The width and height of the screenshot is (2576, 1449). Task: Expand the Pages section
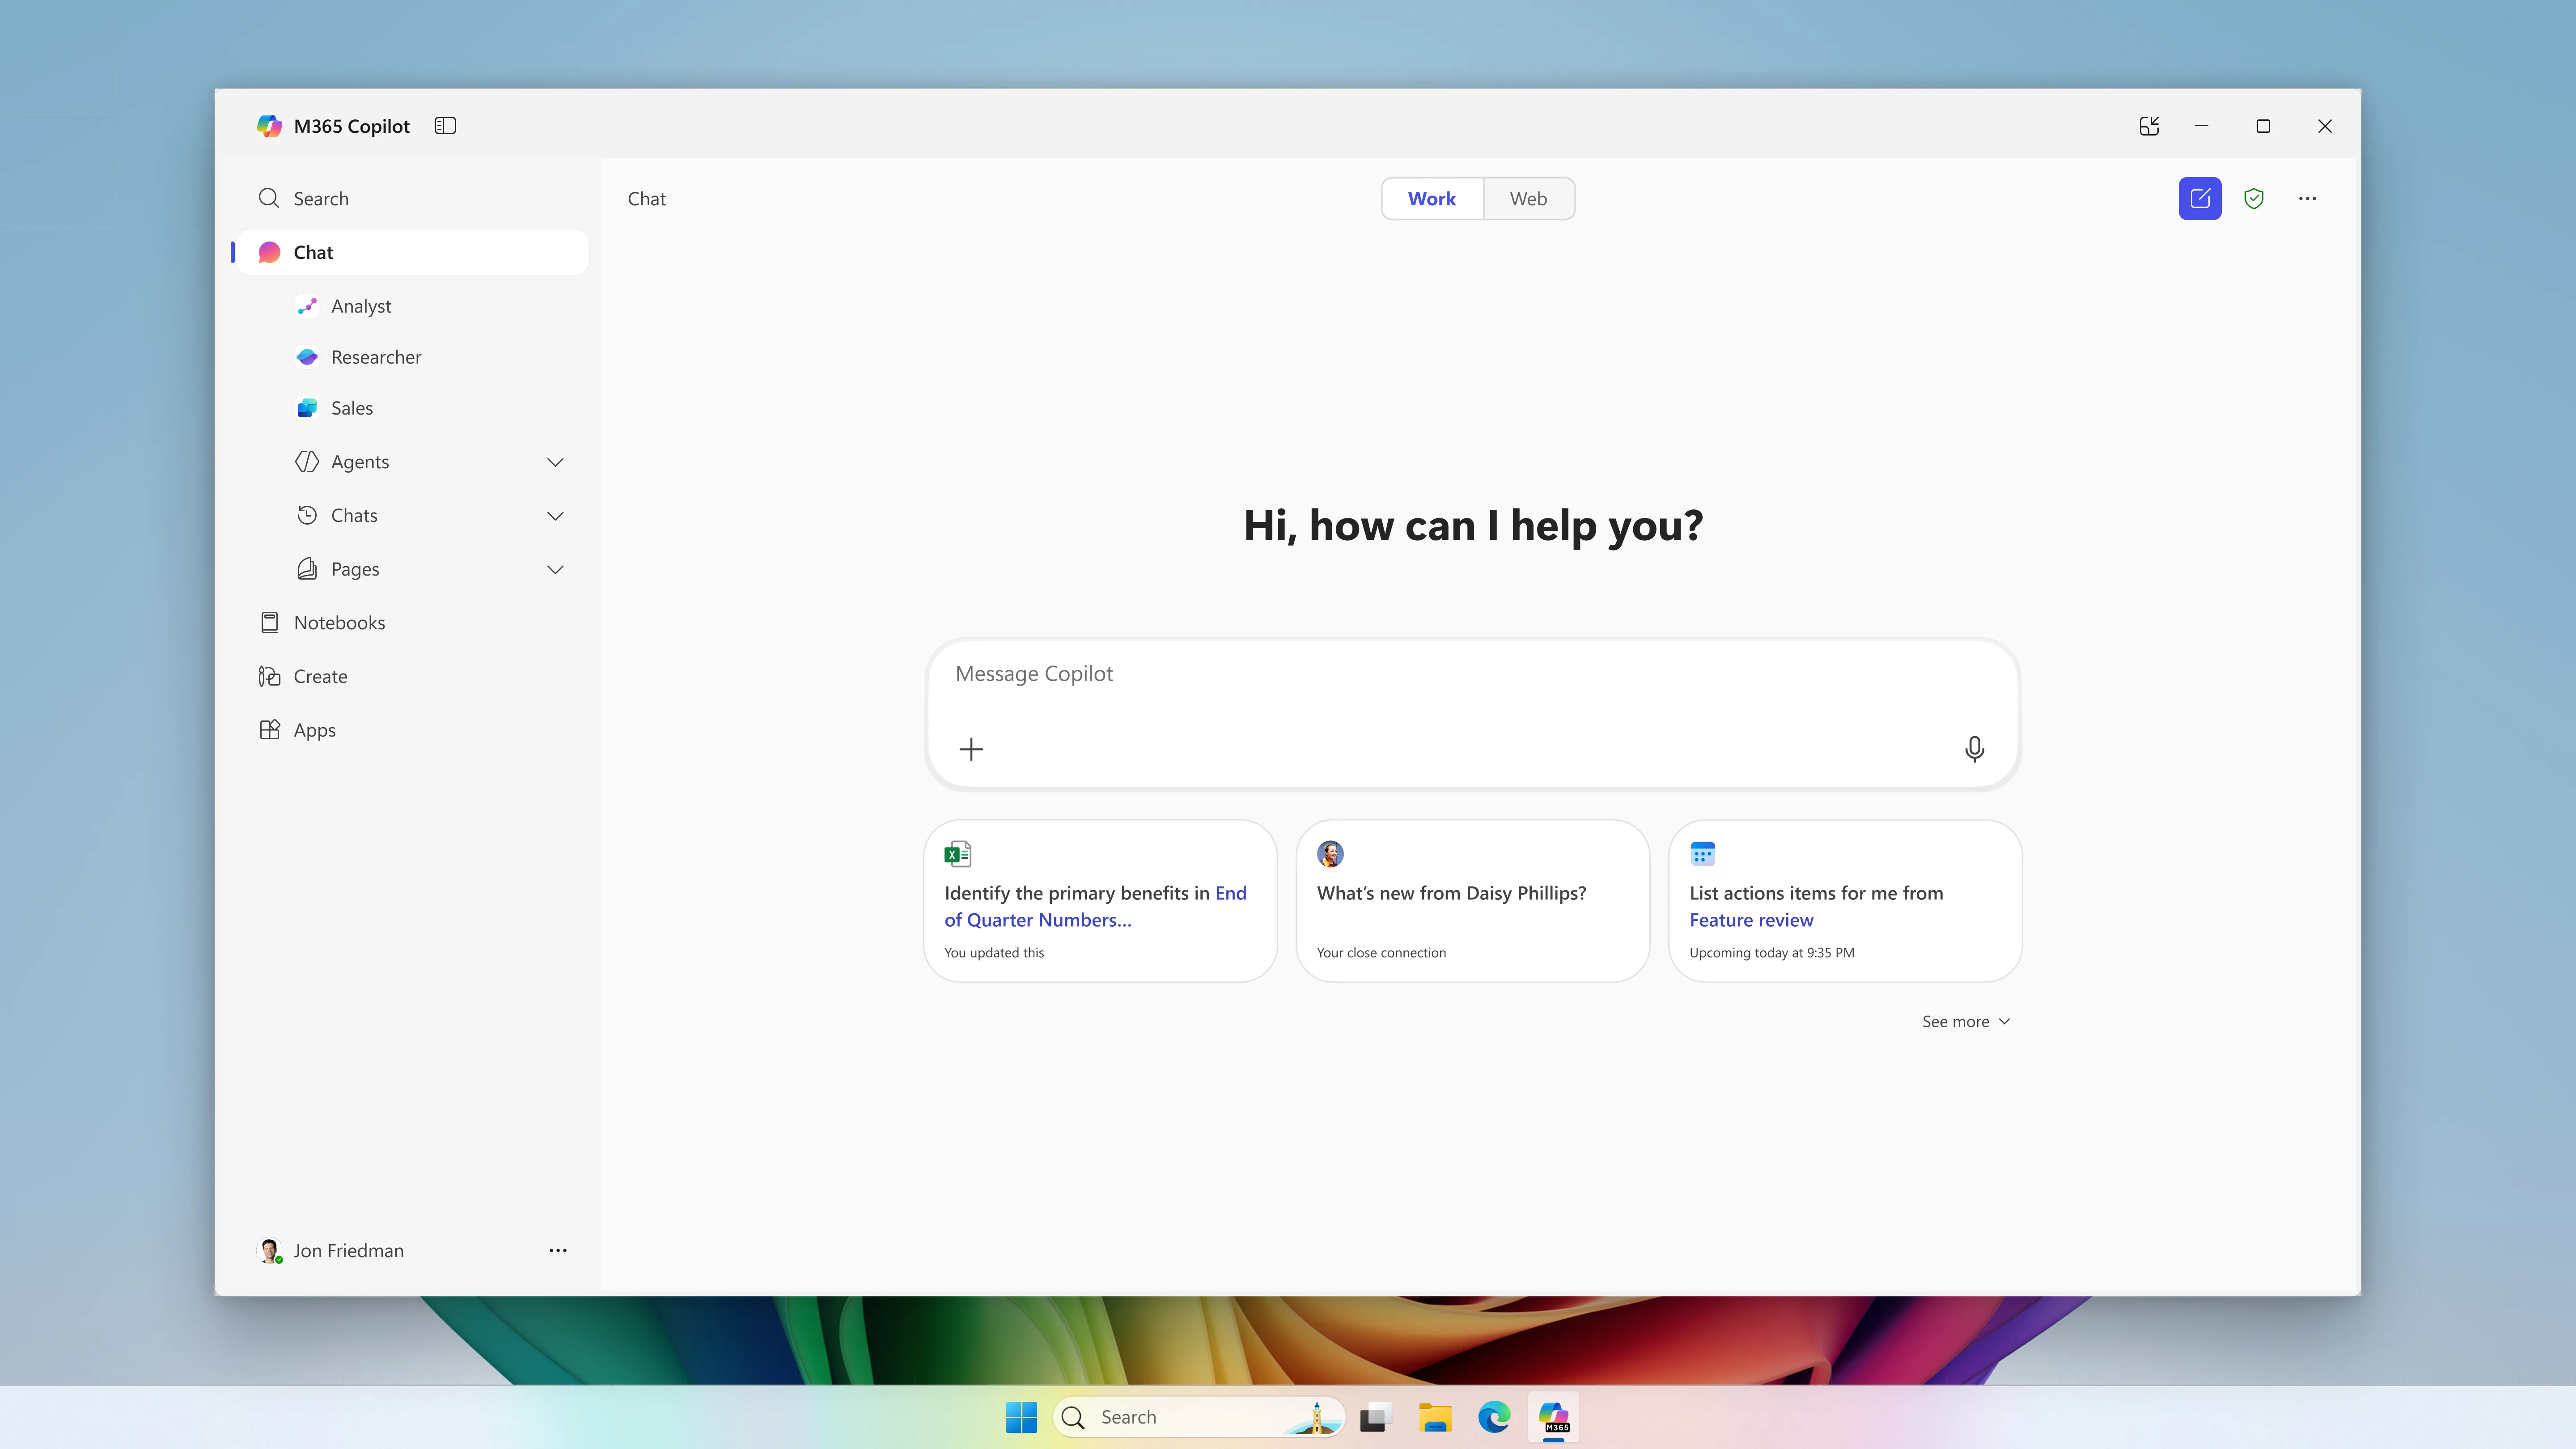(x=555, y=569)
